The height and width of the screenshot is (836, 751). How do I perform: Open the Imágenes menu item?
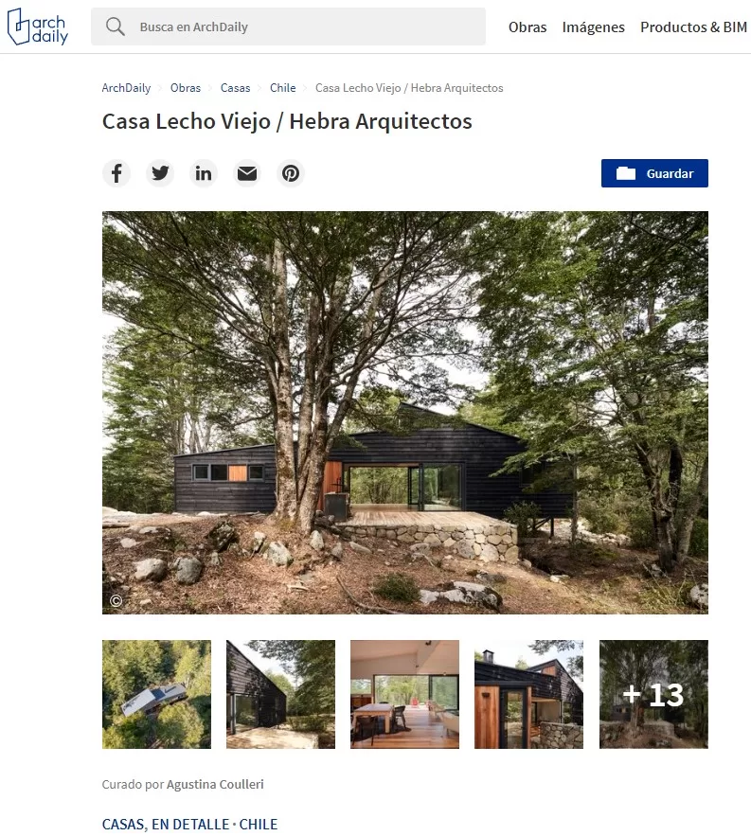click(593, 27)
